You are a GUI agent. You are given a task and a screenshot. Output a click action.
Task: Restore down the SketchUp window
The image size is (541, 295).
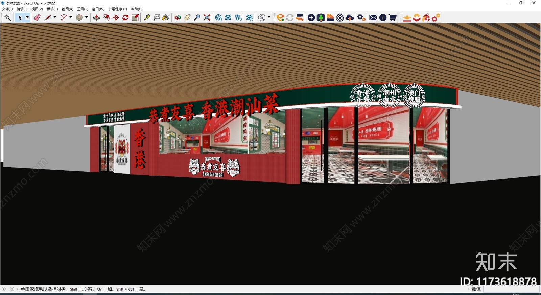tap(521, 3)
